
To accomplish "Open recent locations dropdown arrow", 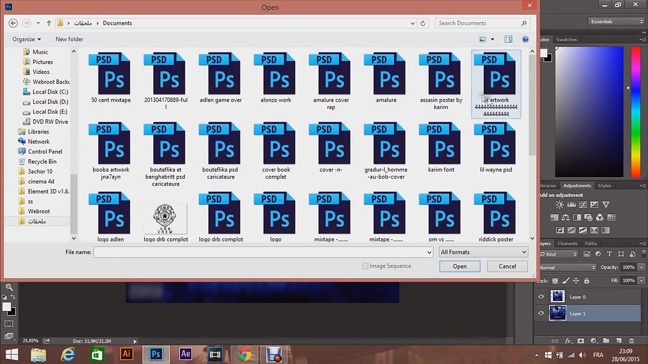I will 38,23.
